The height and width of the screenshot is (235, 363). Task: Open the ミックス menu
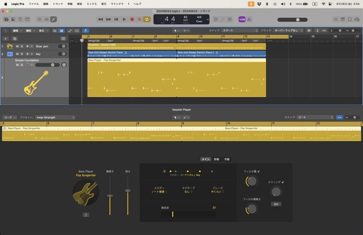pos(91,4)
